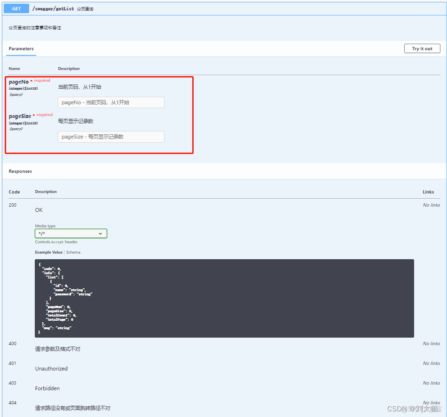Switch to the Schema view
Viewport: 447px width, 417px height.
click(73, 252)
